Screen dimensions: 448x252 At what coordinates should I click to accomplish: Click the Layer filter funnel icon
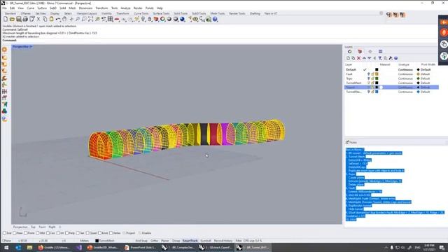(380, 58)
